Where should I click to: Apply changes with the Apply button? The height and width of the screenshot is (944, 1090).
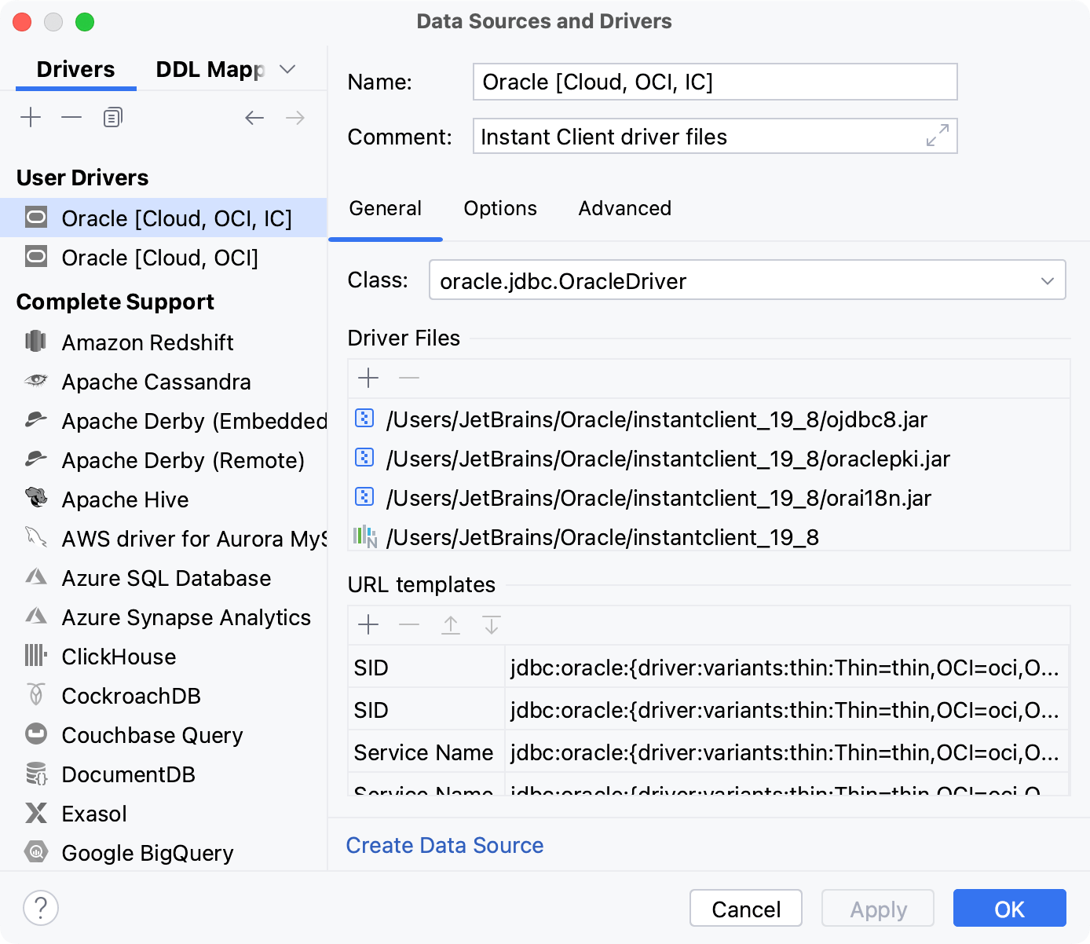pyautogui.click(x=877, y=908)
